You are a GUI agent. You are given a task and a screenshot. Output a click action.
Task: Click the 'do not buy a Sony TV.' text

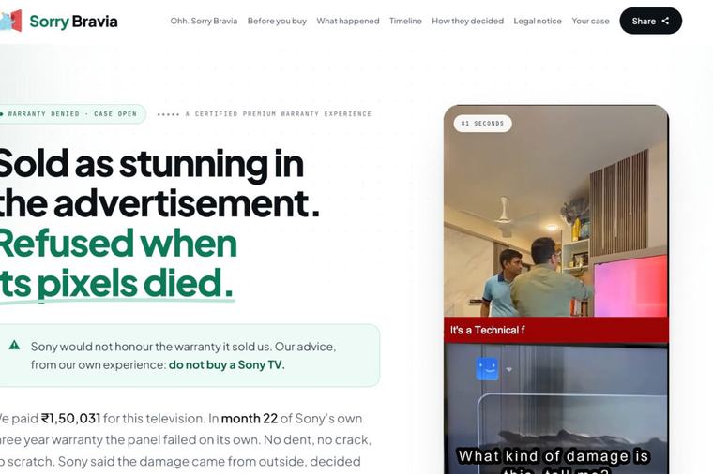tap(226, 365)
